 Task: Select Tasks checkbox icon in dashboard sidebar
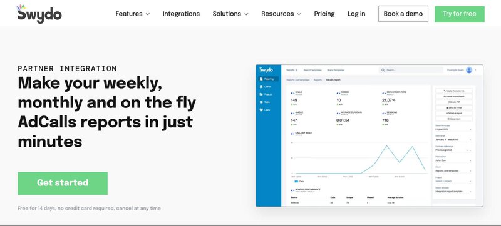coord(261,102)
